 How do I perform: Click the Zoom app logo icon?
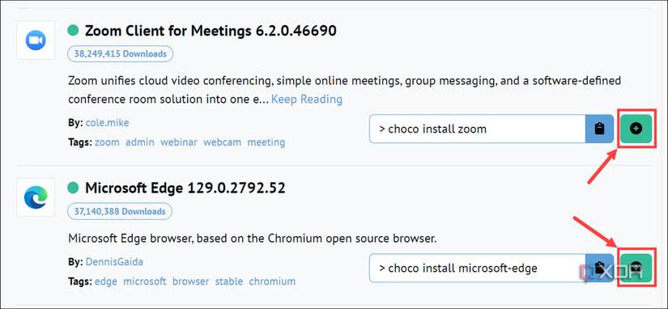(36, 40)
